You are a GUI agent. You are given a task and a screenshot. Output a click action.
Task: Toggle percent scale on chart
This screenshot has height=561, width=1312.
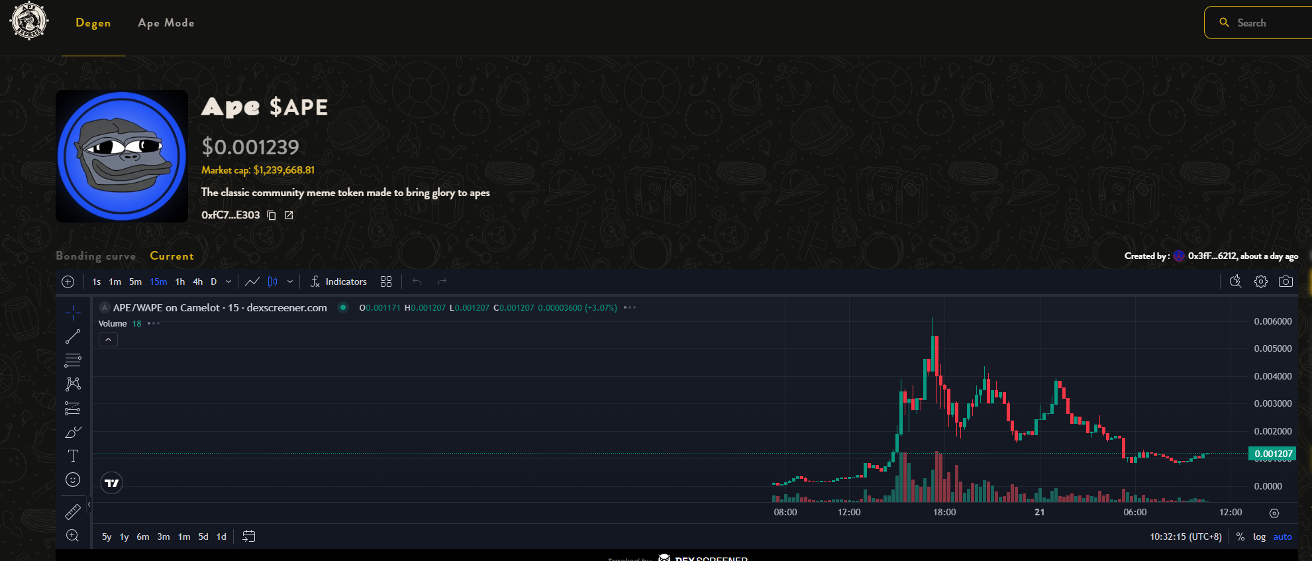pos(1240,536)
